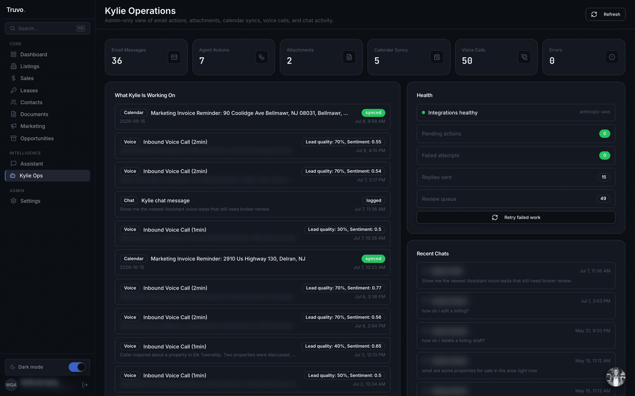Go to Opportunities section

tap(47, 138)
